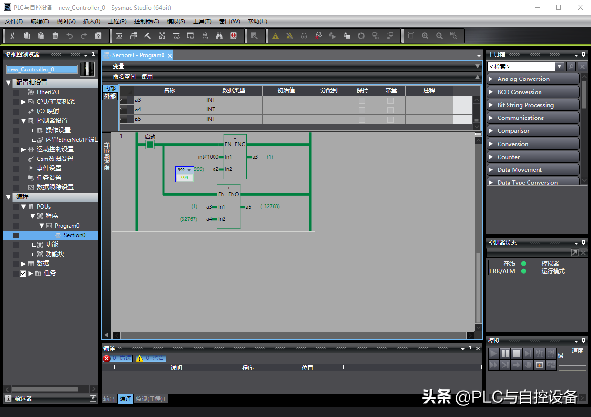This screenshot has width=591, height=417.
Task: Open the 控制器(C) menu
Action: (146, 21)
